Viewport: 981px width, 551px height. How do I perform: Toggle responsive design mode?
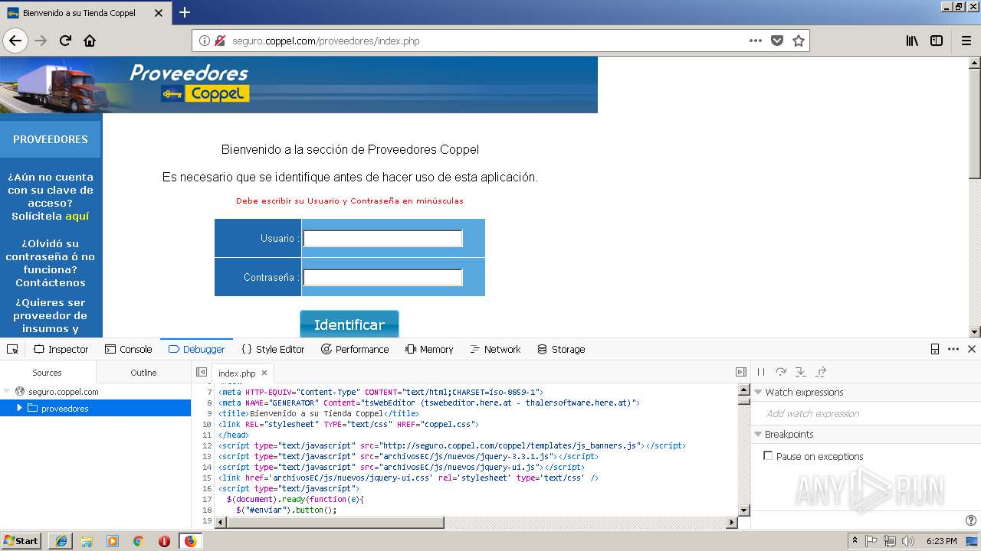(935, 349)
